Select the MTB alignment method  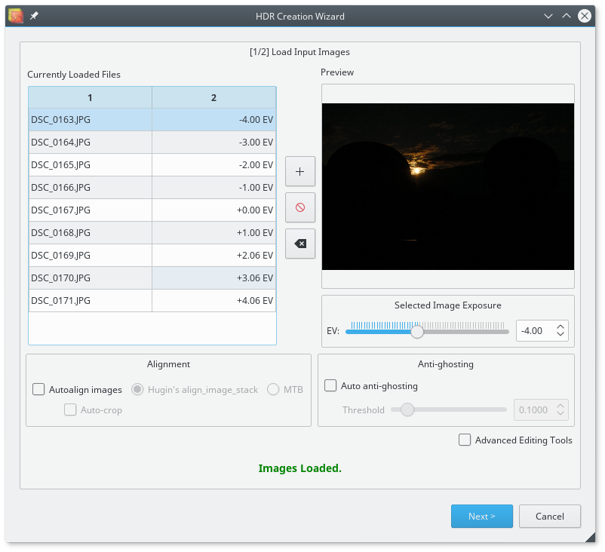pyautogui.click(x=273, y=389)
